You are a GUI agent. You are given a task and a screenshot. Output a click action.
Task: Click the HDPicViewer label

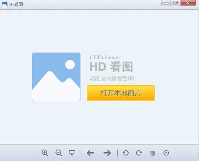click(105, 57)
